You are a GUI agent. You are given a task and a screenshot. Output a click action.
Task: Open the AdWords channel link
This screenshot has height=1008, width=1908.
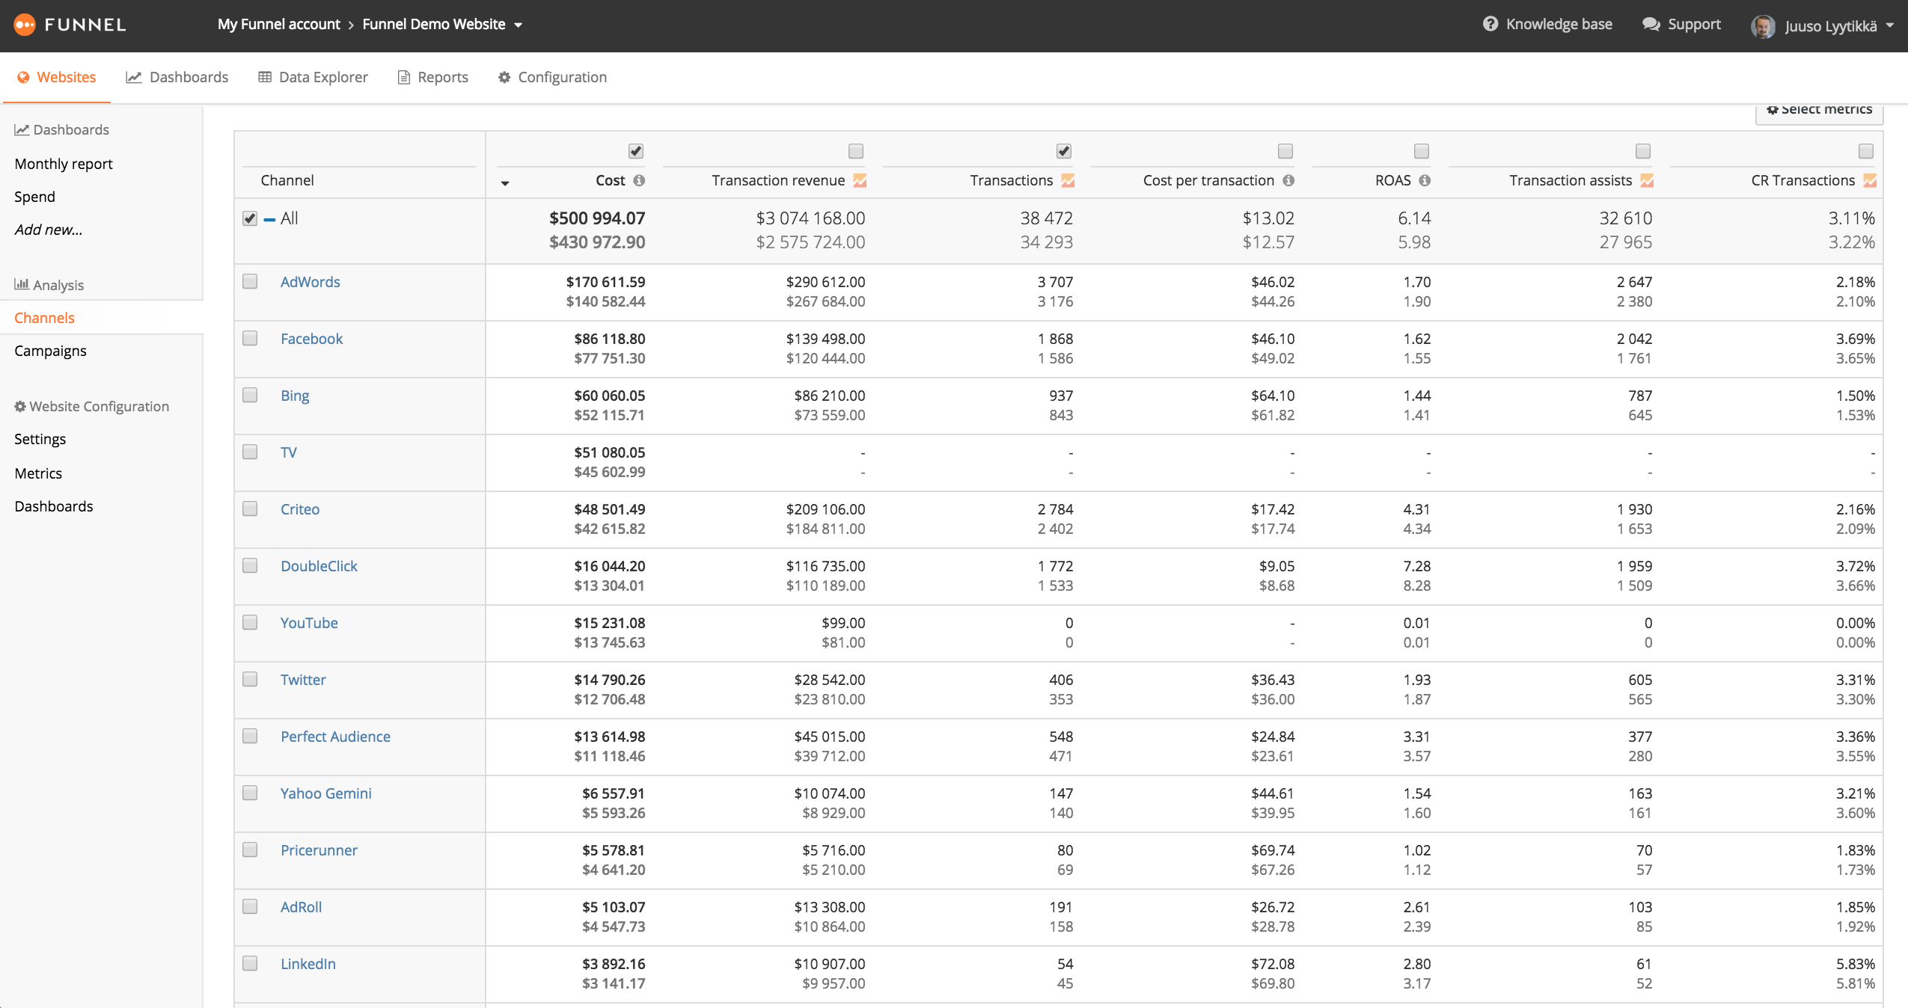point(310,282)
